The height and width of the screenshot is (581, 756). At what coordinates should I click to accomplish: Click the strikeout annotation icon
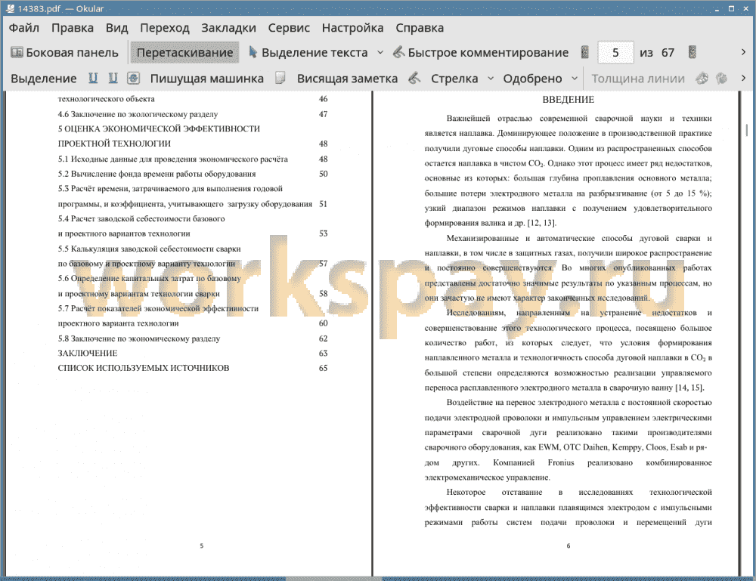(x=133, y=78)
